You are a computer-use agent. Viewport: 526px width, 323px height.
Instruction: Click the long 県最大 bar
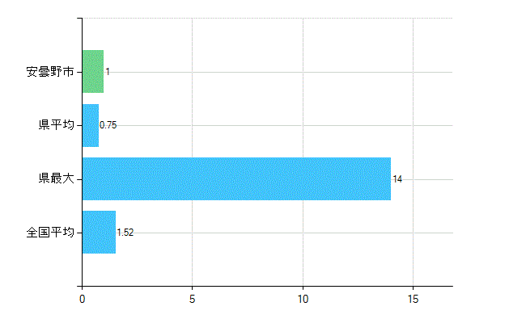click(x=236, y=178)
